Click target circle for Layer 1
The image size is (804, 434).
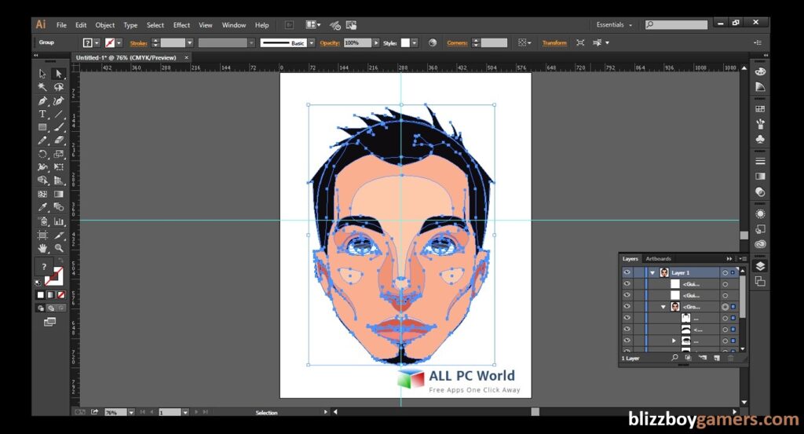tap(725, 272)
